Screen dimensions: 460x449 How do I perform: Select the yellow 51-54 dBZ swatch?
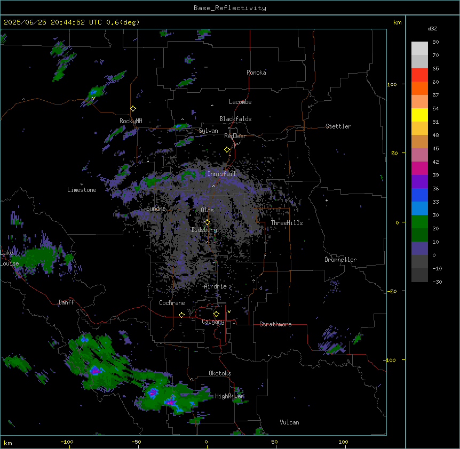419,115
